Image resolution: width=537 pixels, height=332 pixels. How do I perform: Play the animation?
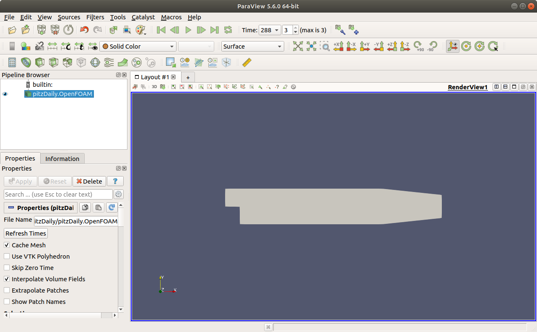[188, 30]
